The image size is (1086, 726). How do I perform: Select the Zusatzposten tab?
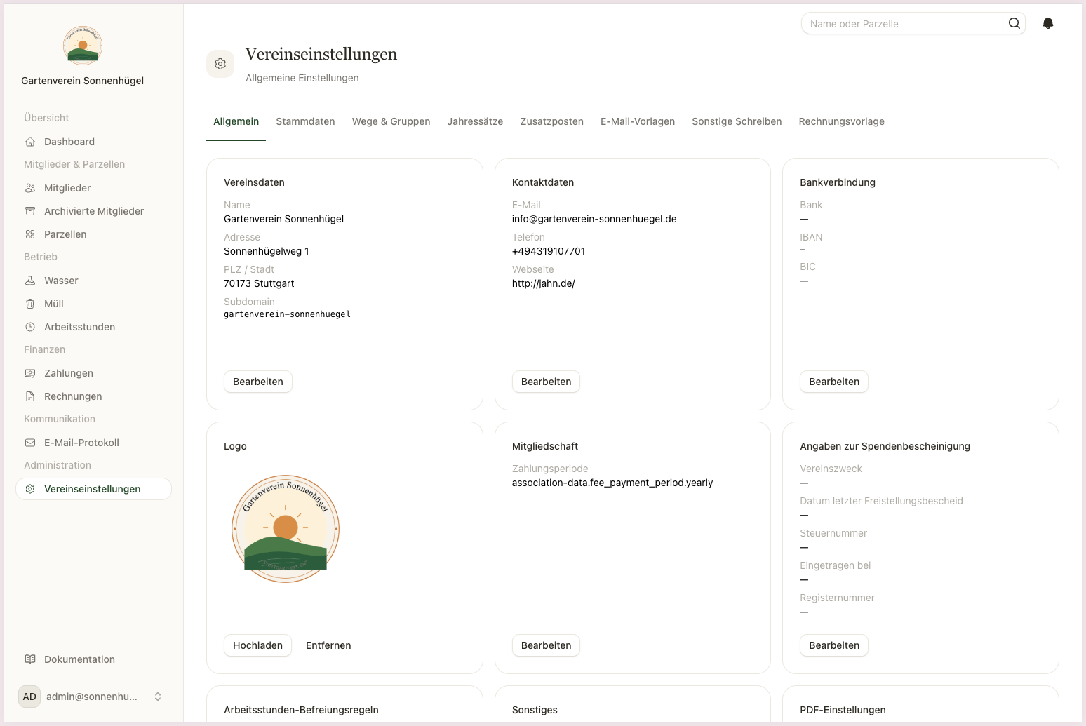click(552, 121)
